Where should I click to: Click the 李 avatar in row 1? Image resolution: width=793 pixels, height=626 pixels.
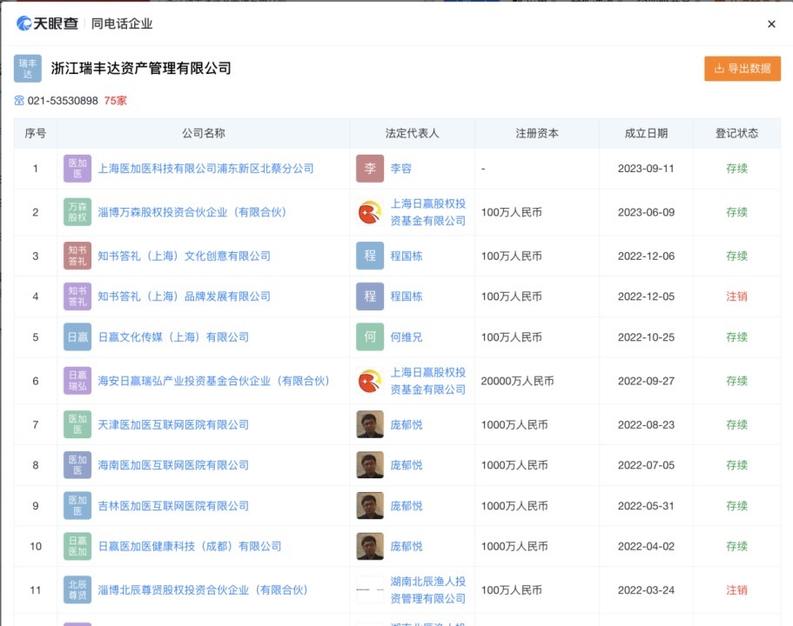[370, 169]
